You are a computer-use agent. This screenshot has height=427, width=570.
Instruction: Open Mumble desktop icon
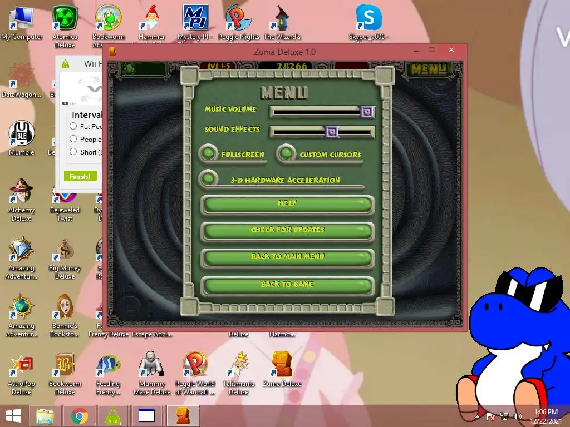click(22, 138)
